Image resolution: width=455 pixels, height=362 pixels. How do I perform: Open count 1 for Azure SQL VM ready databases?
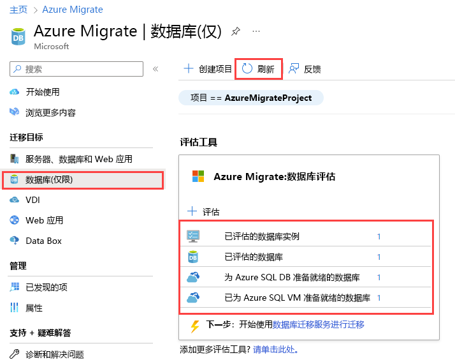(x=379, y=298)
